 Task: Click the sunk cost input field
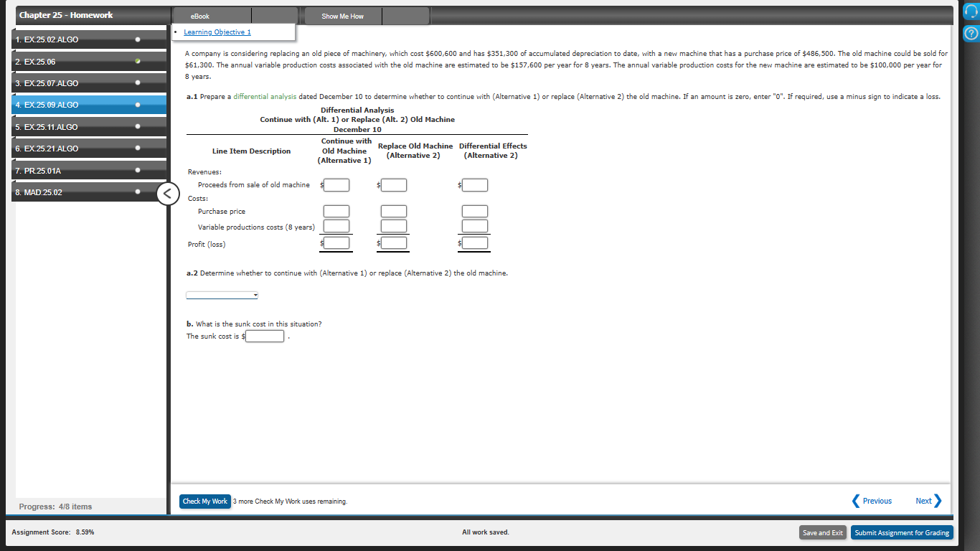(264, 336)
